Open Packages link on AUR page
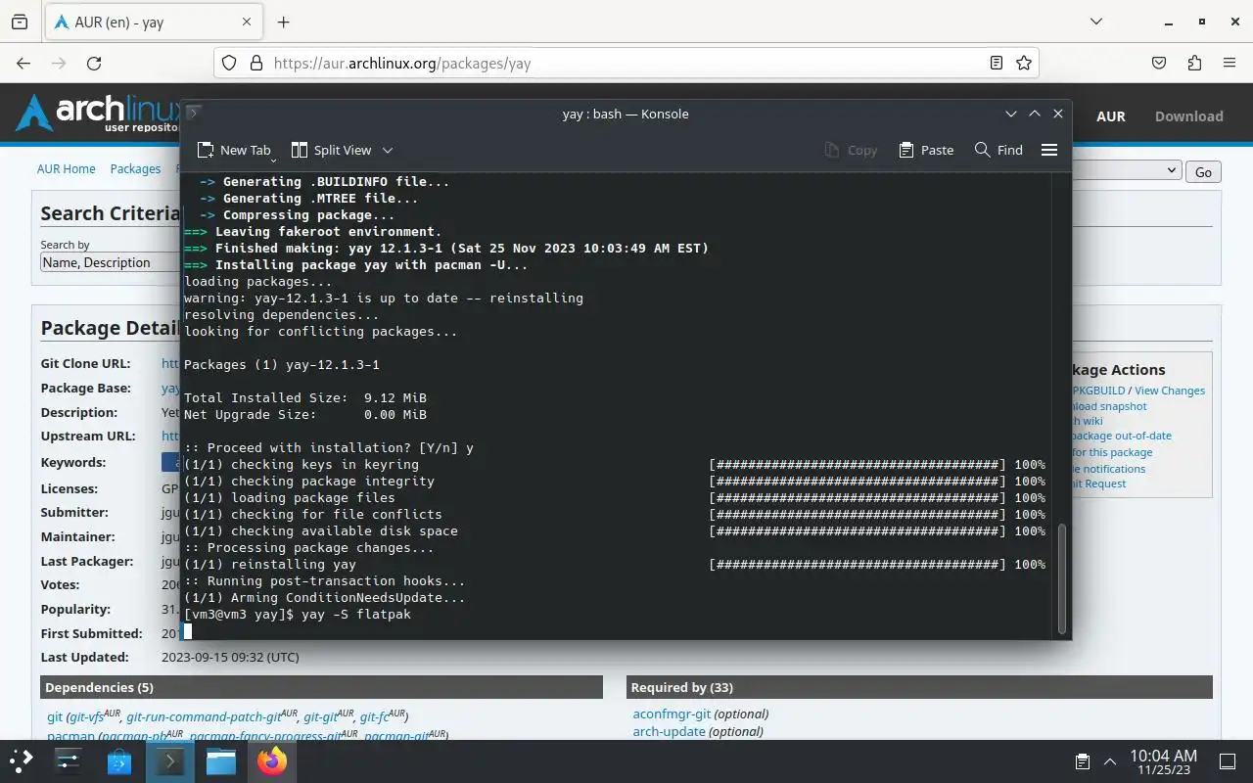The width and height of the screenshot is (1253, 783). (x=135, y=168)
